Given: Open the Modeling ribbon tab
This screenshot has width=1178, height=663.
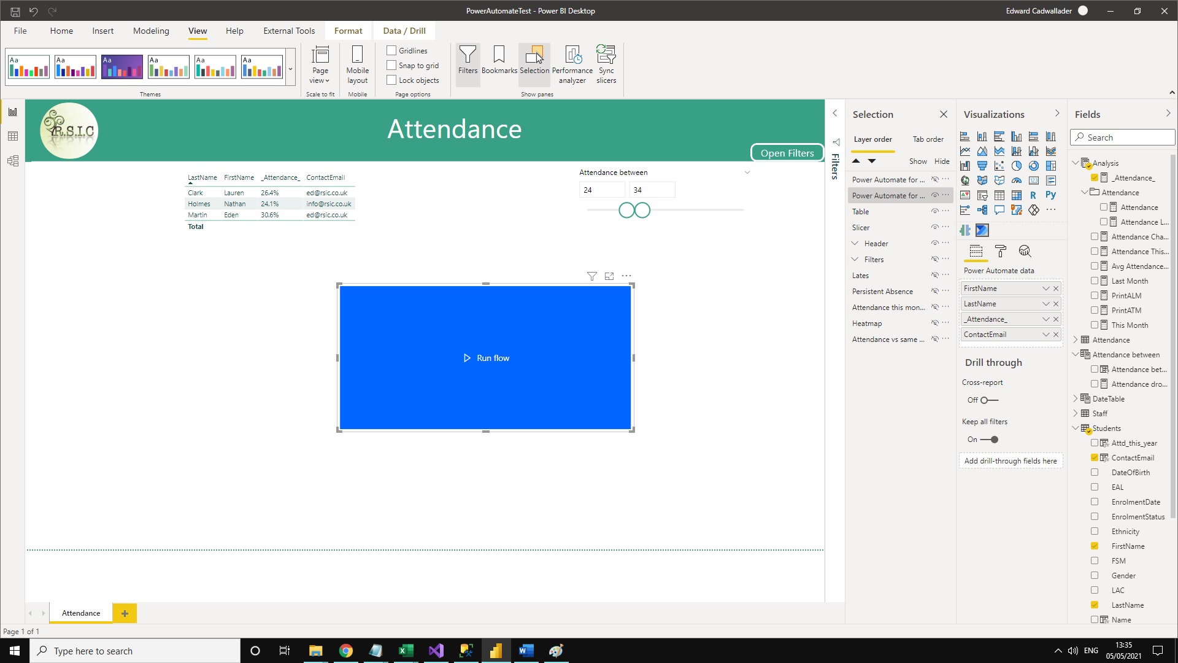Looking at the screenshot, I should click(x=151, y=31).
